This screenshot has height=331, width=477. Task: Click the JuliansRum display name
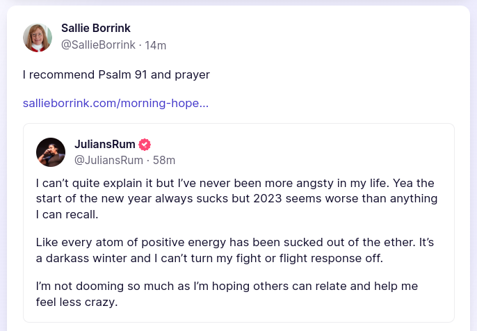[106, 145]
